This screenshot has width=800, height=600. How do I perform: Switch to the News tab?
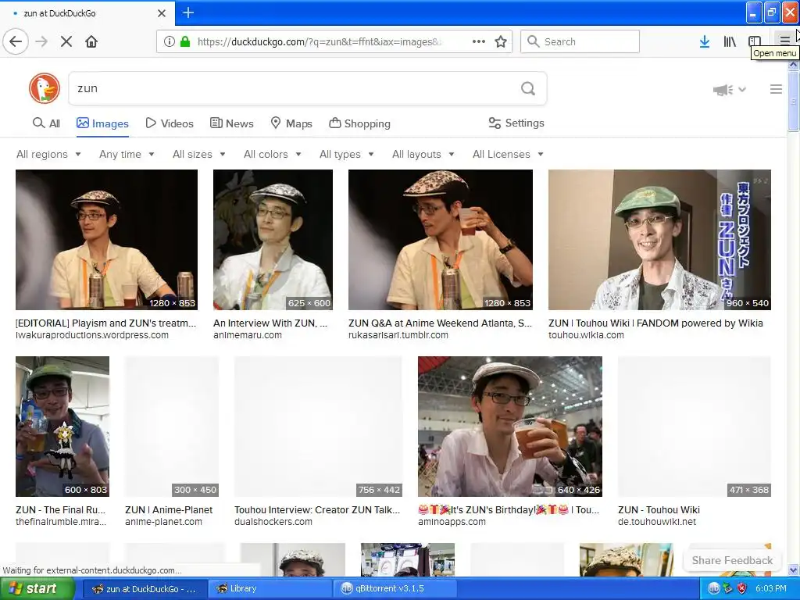tap(231, 123)
